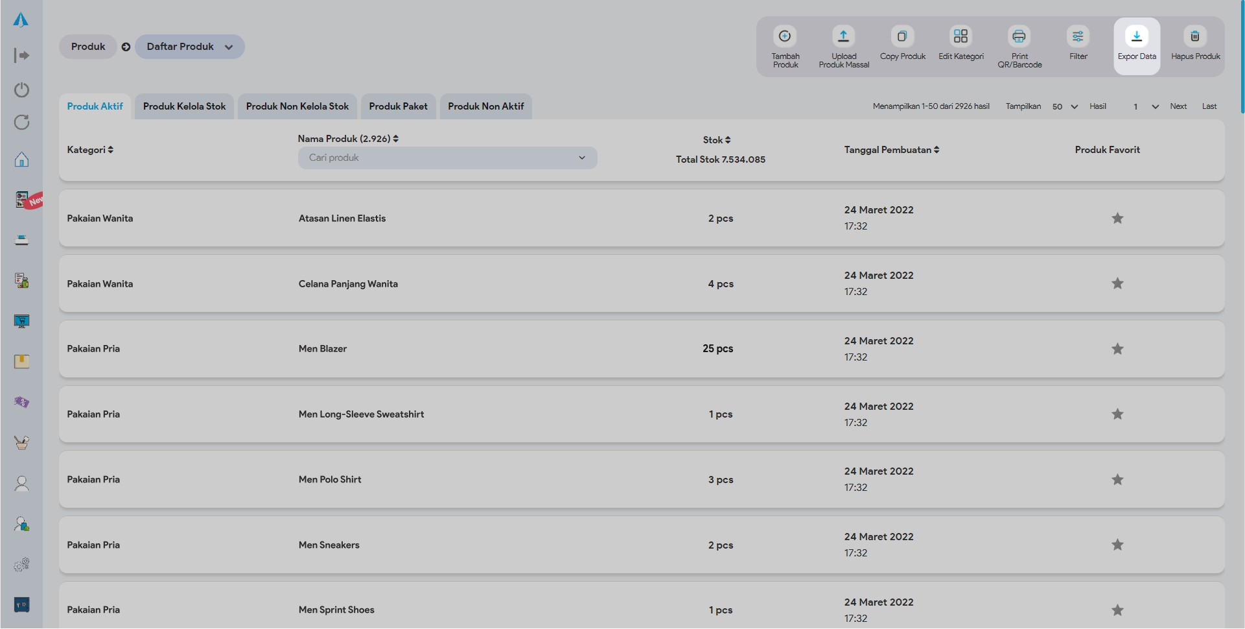The height and width of the screenshot is (629, 1245).
Task: Click the power icon in sidebar
Action: [21, 89]
